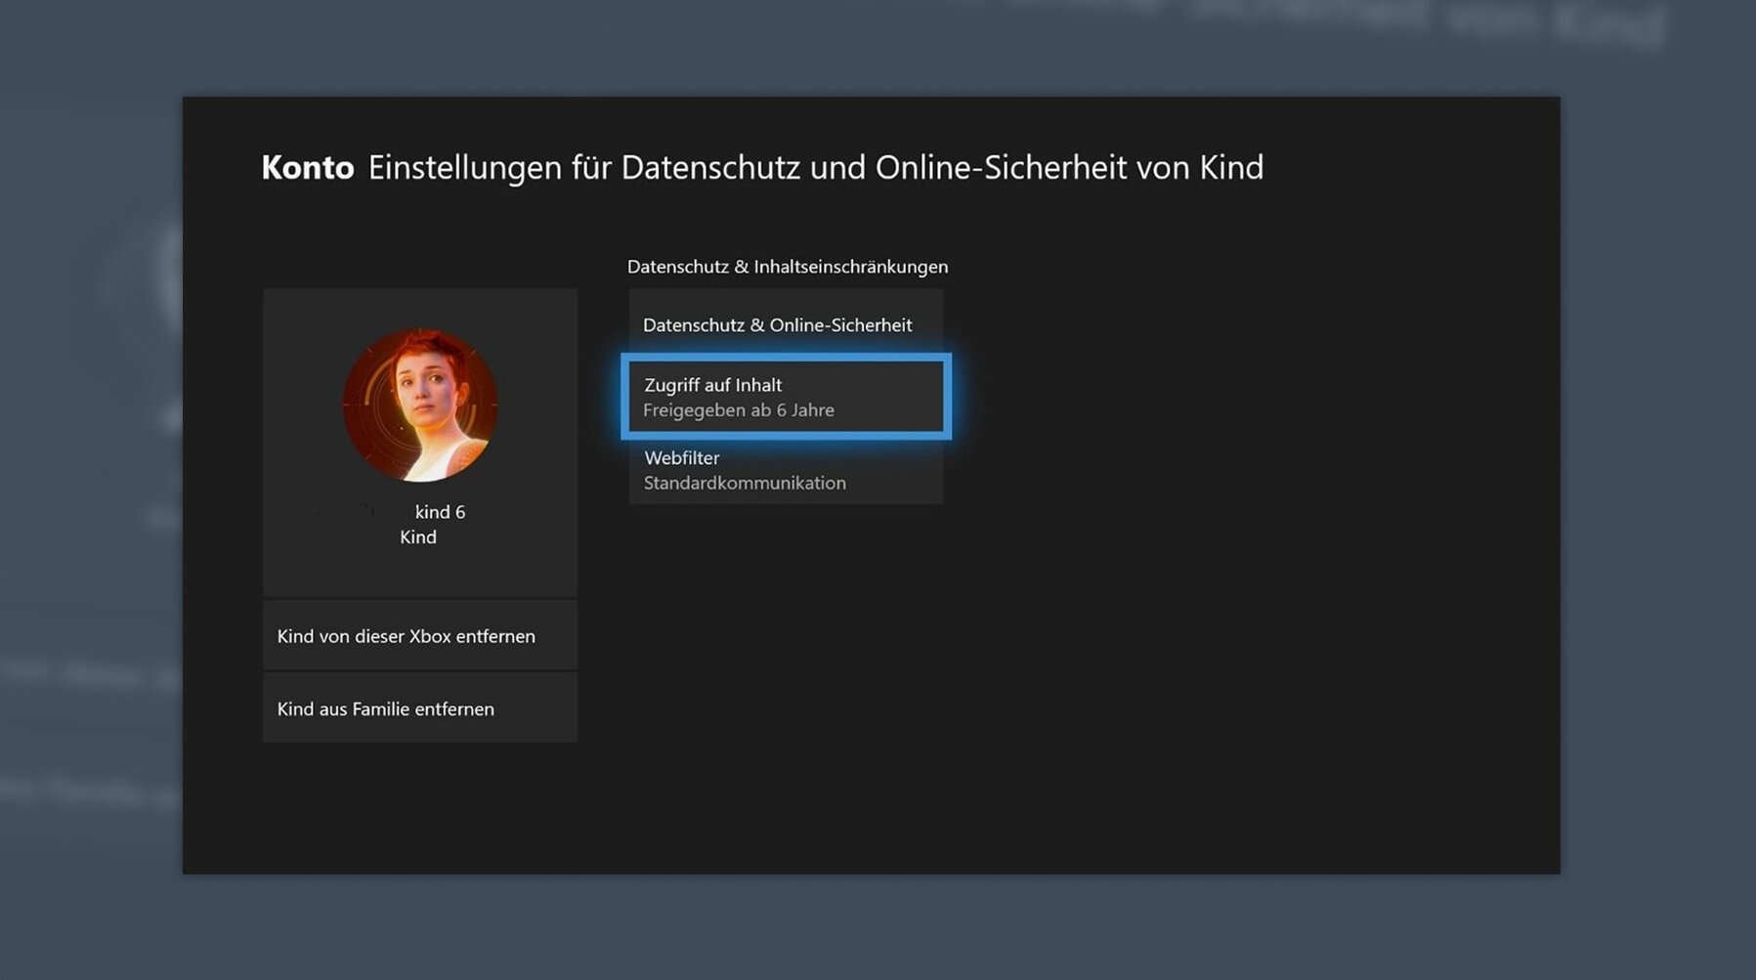This screenshot has width=1756, height=980.
Task: Change the "Standardkommunikation" webfilter value
Action: pos(744,483)
